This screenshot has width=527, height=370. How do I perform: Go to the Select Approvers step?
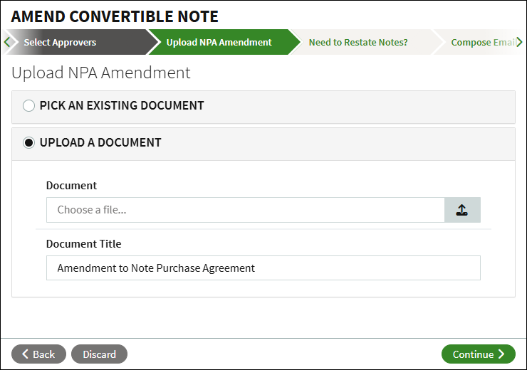click(60, 43)
